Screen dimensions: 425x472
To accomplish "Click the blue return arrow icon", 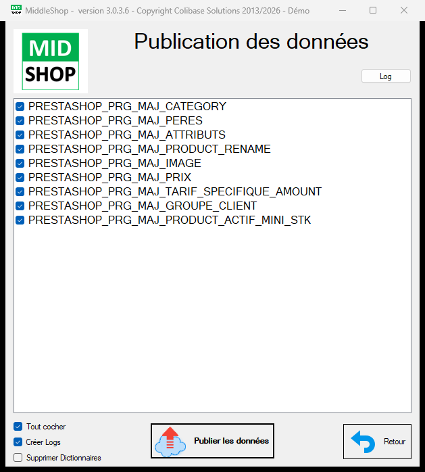I will [x=364, y=442].
